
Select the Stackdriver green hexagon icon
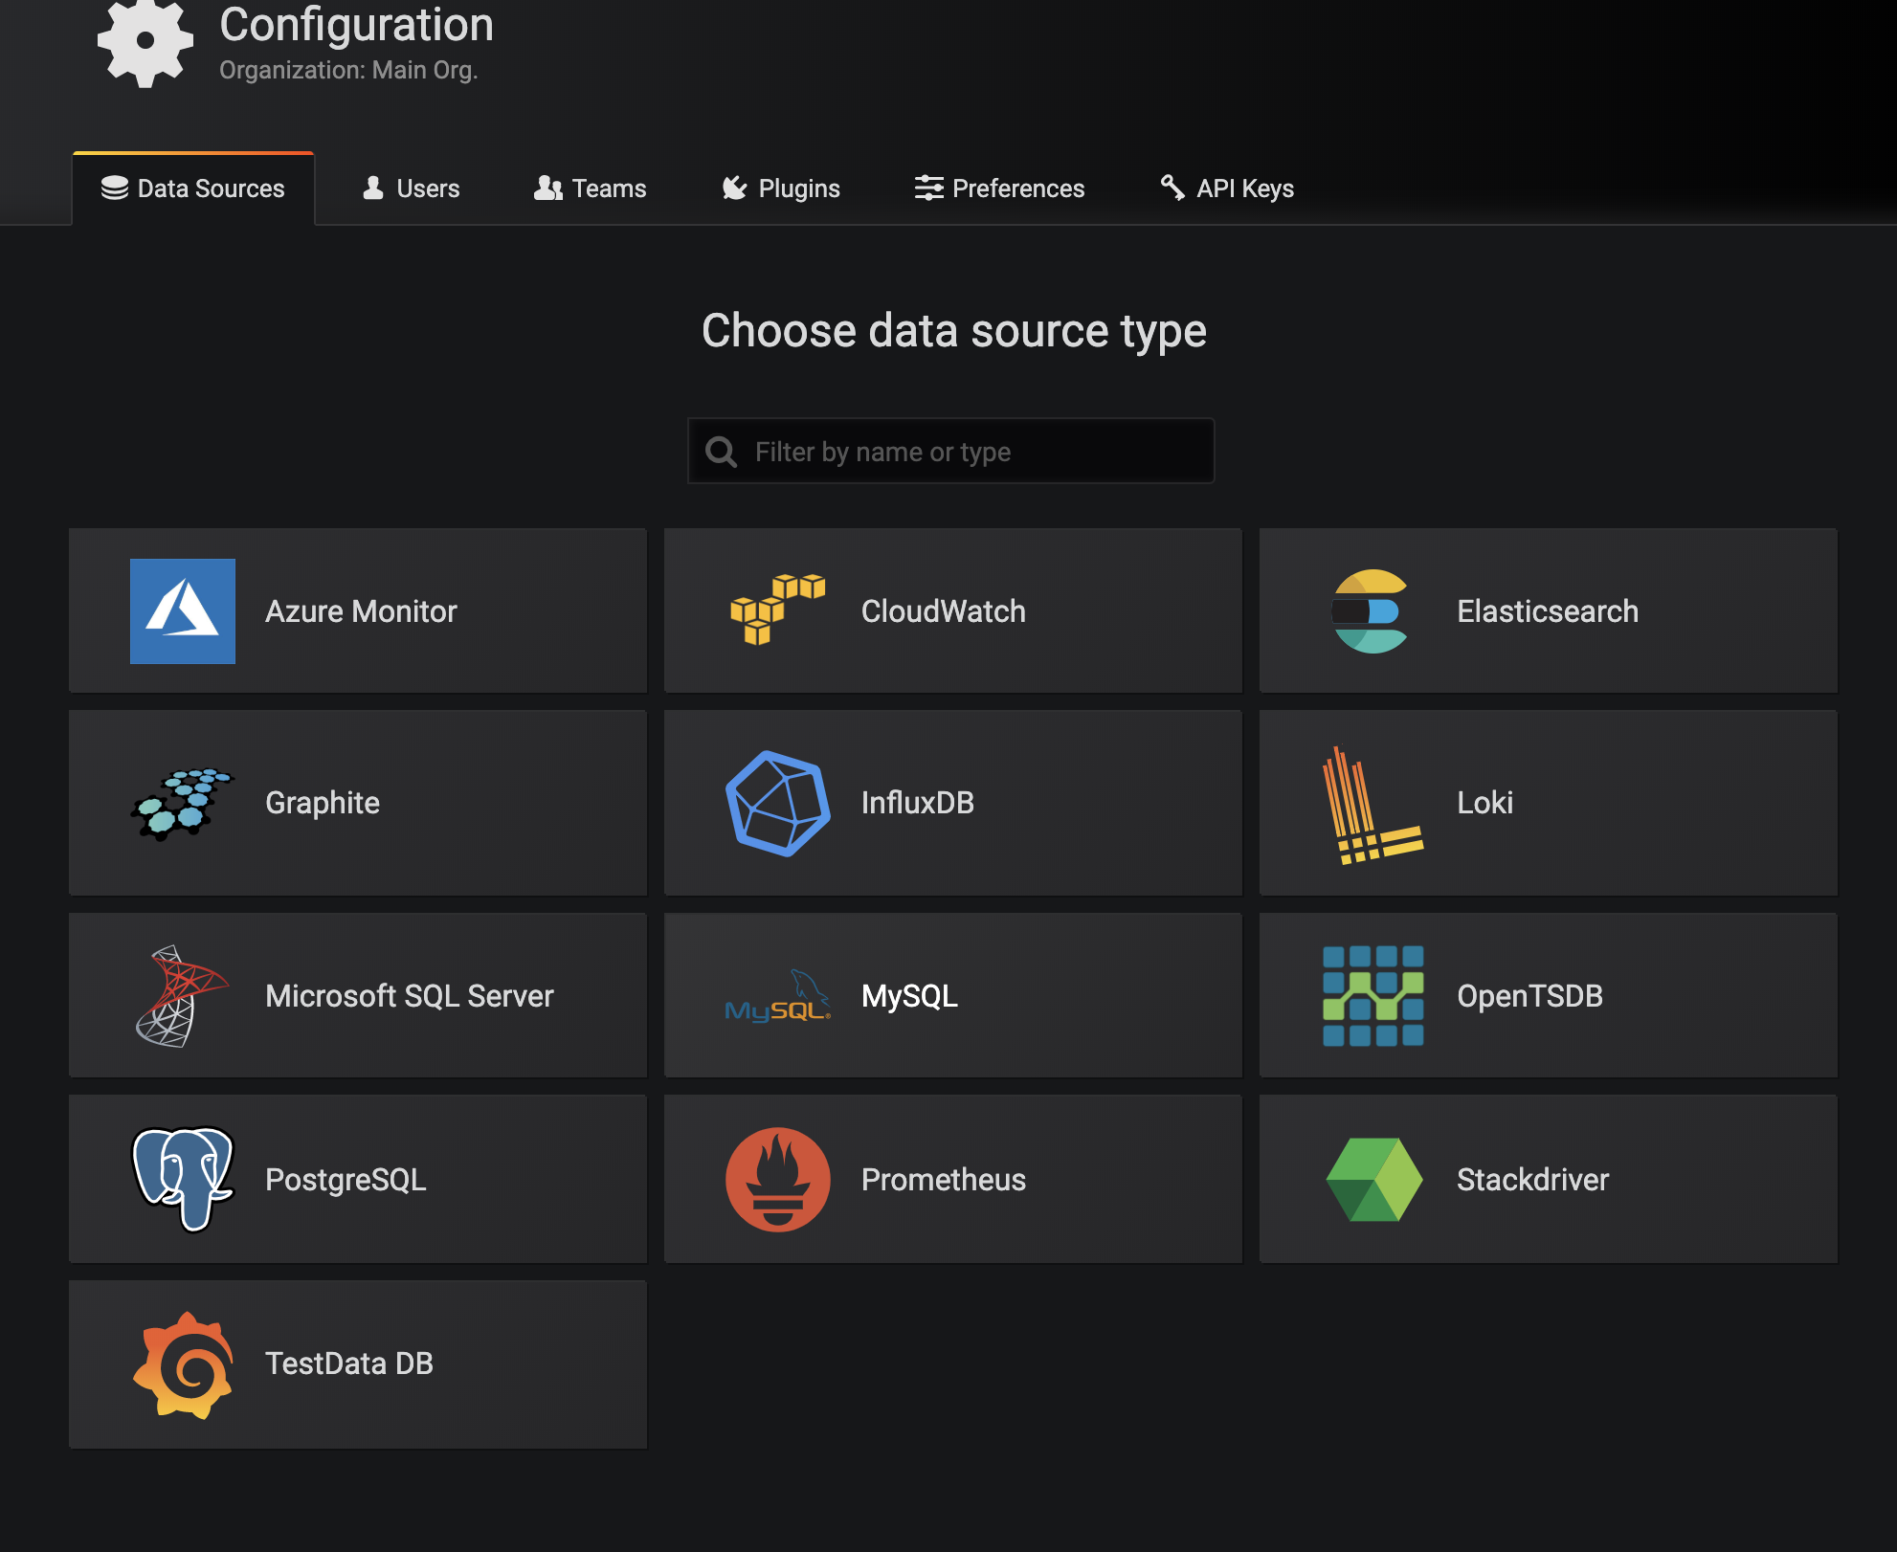tap(1373, 1179)
